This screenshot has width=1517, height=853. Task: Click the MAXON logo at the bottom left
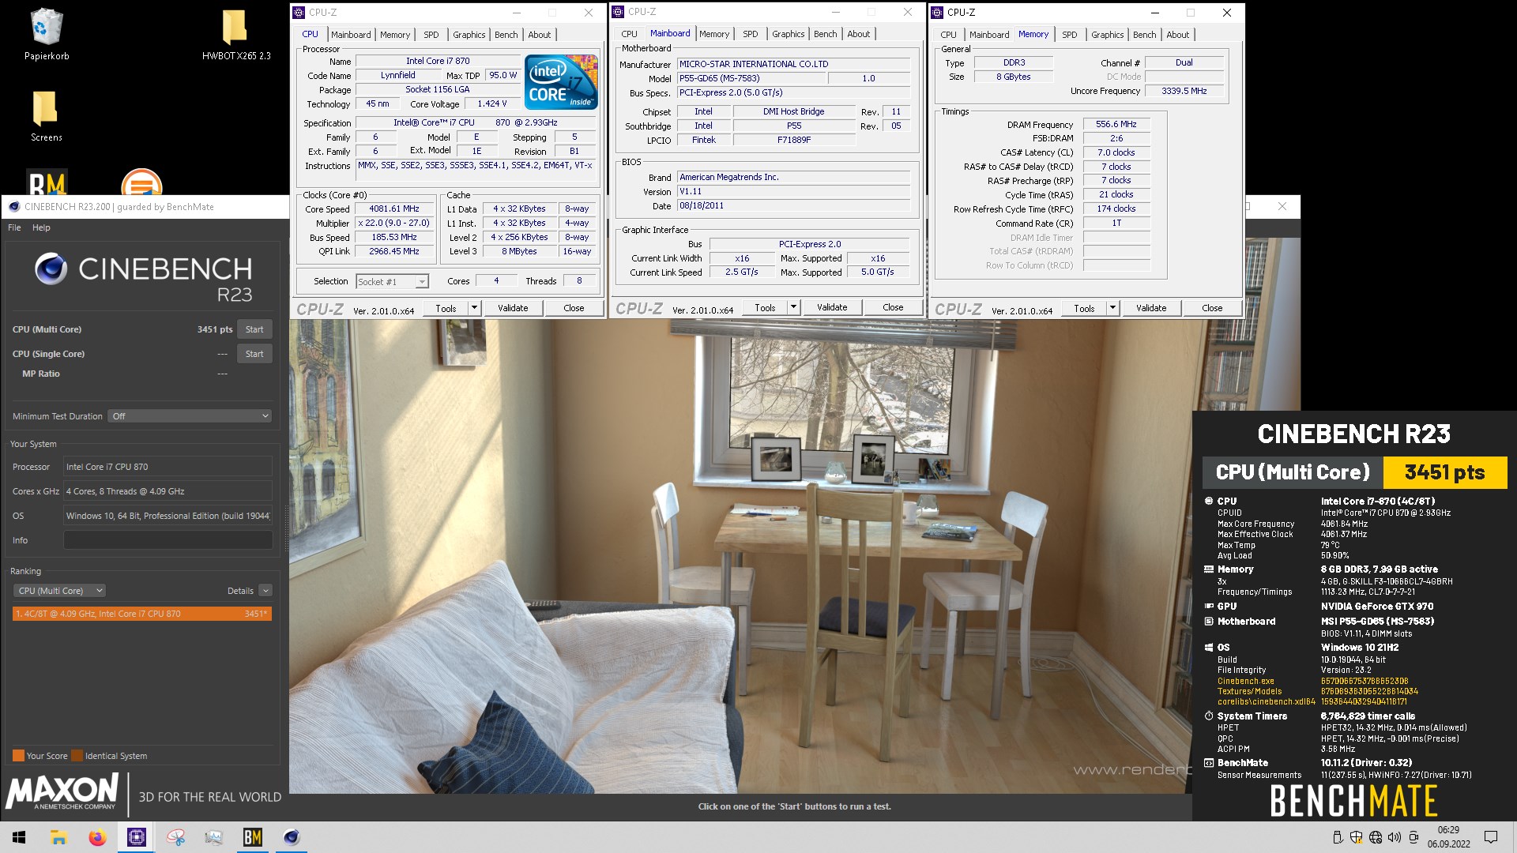tap(62, 792)
